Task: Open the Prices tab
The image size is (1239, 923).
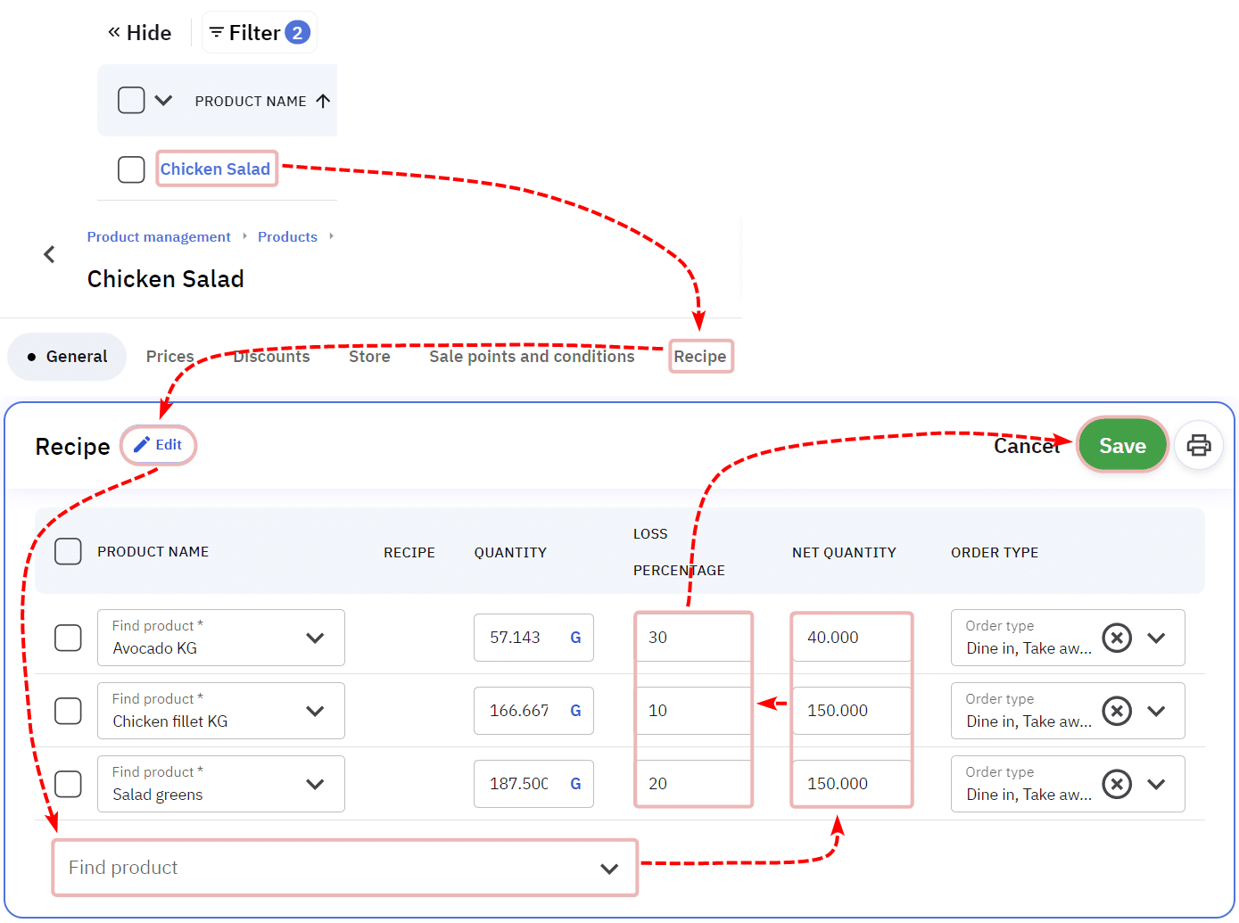Action: [x=169, y=357]
